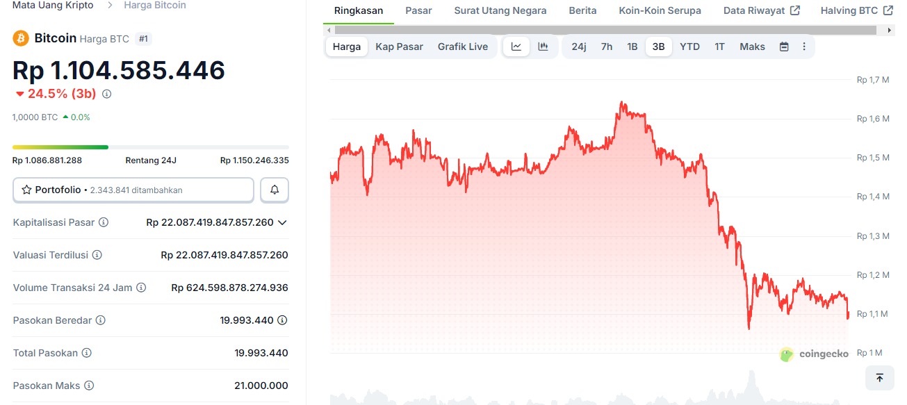Viewport: 907px width, 405px height.
Task: Click the scroll-to-top arrow icon
Action: tap(880, 377)
